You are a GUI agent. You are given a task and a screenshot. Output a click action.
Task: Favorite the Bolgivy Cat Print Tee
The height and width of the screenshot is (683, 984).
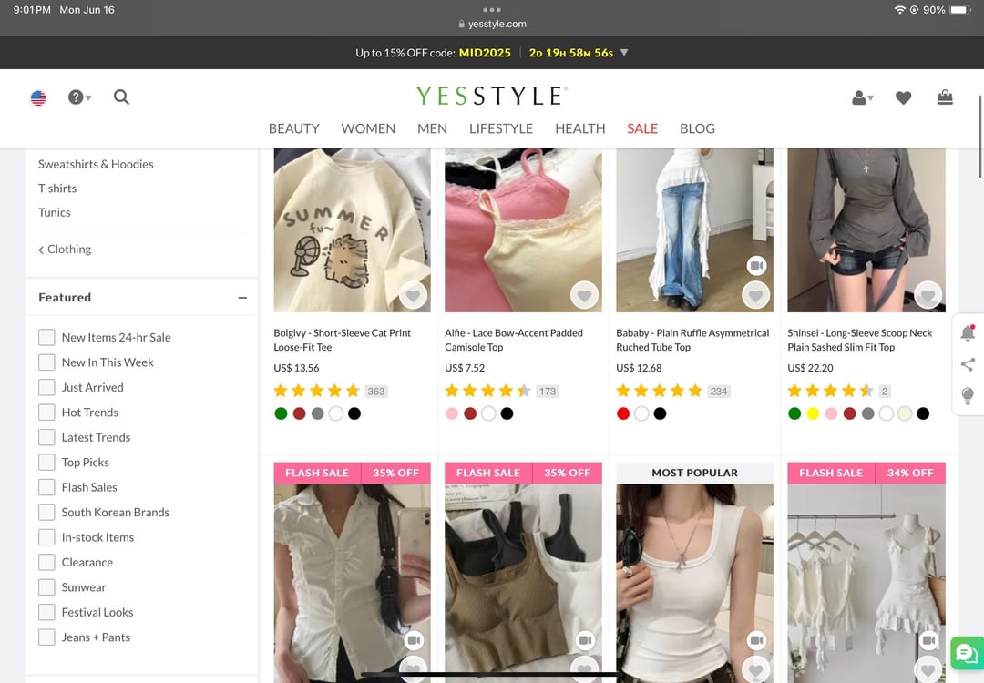point(413,295)
